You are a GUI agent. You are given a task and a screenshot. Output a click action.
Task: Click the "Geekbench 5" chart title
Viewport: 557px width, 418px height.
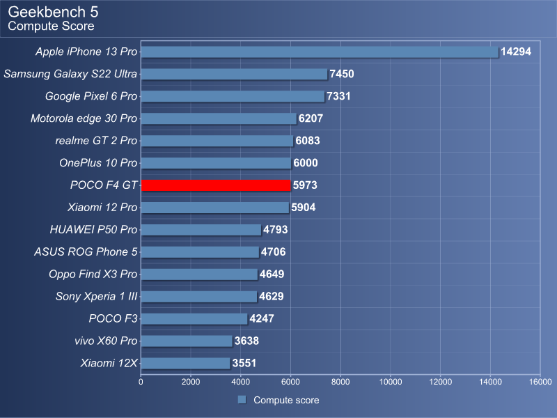point(53,12)
